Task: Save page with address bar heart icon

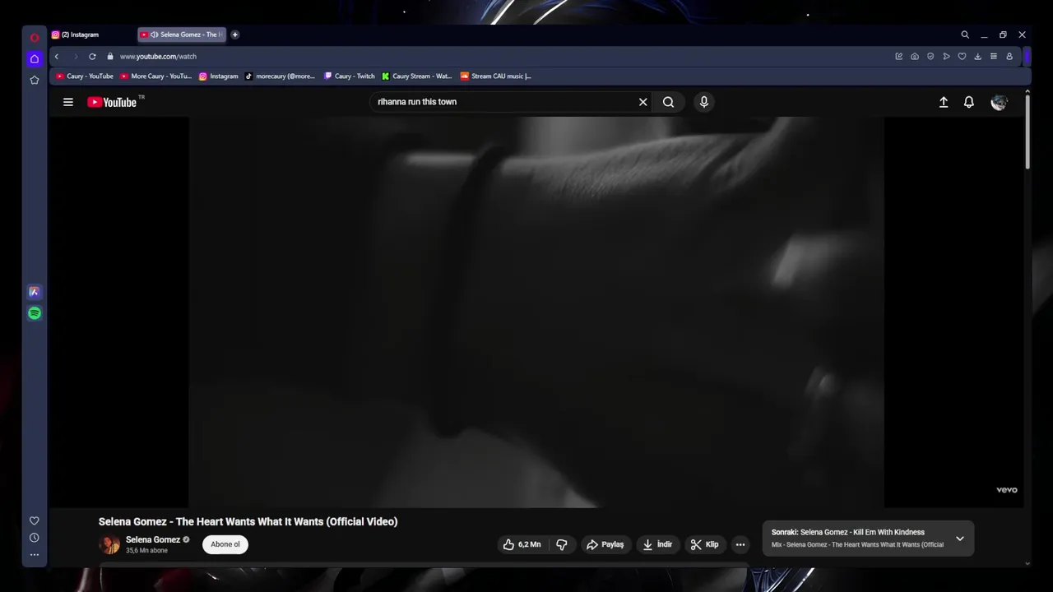Action: pos(962,57)
